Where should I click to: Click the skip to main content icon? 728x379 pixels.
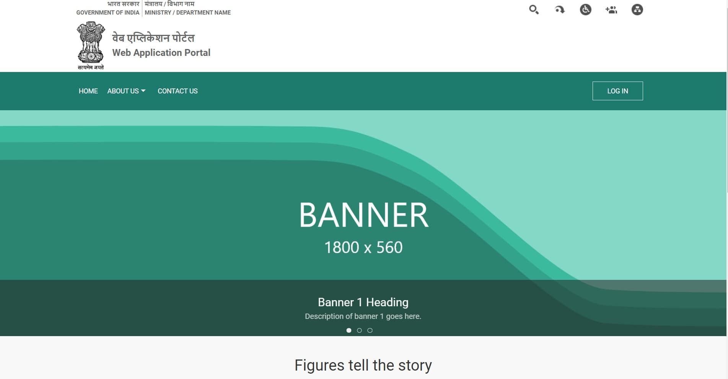(560, 10)
